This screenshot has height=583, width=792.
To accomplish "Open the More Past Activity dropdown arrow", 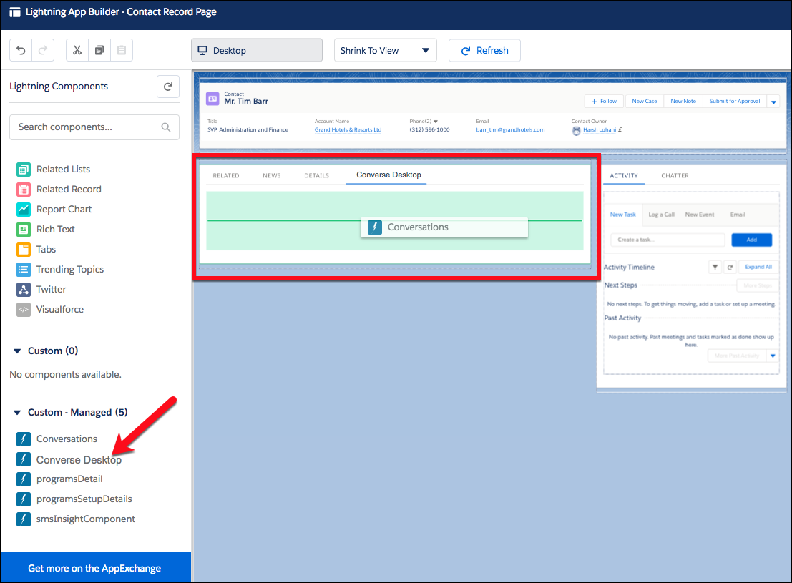I will pyautogui.click(x=773, y=356).
